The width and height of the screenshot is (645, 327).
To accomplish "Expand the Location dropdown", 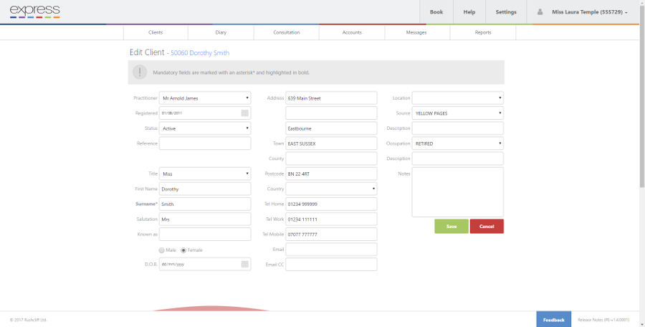I will (x=457, y=98).
